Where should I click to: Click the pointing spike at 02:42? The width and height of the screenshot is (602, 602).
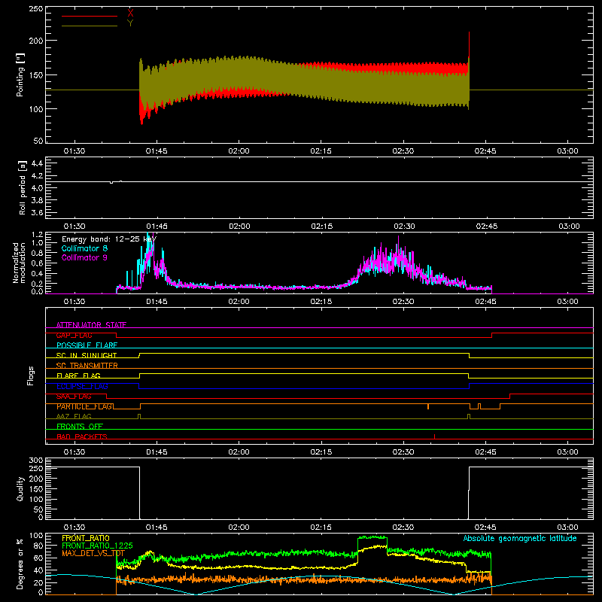coord(469,46)
